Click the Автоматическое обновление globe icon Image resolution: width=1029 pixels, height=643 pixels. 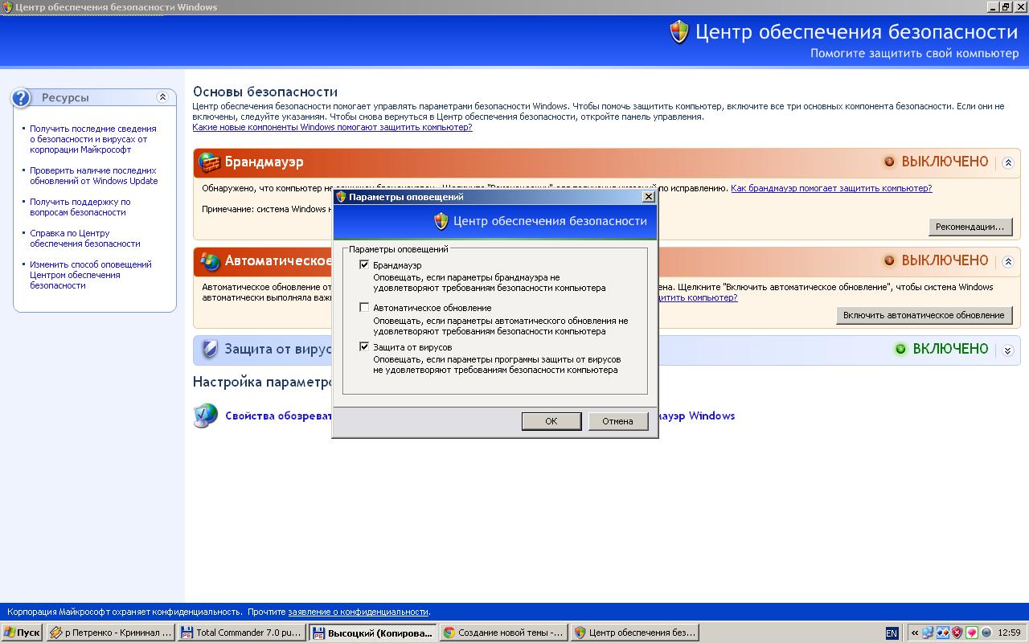210,261
